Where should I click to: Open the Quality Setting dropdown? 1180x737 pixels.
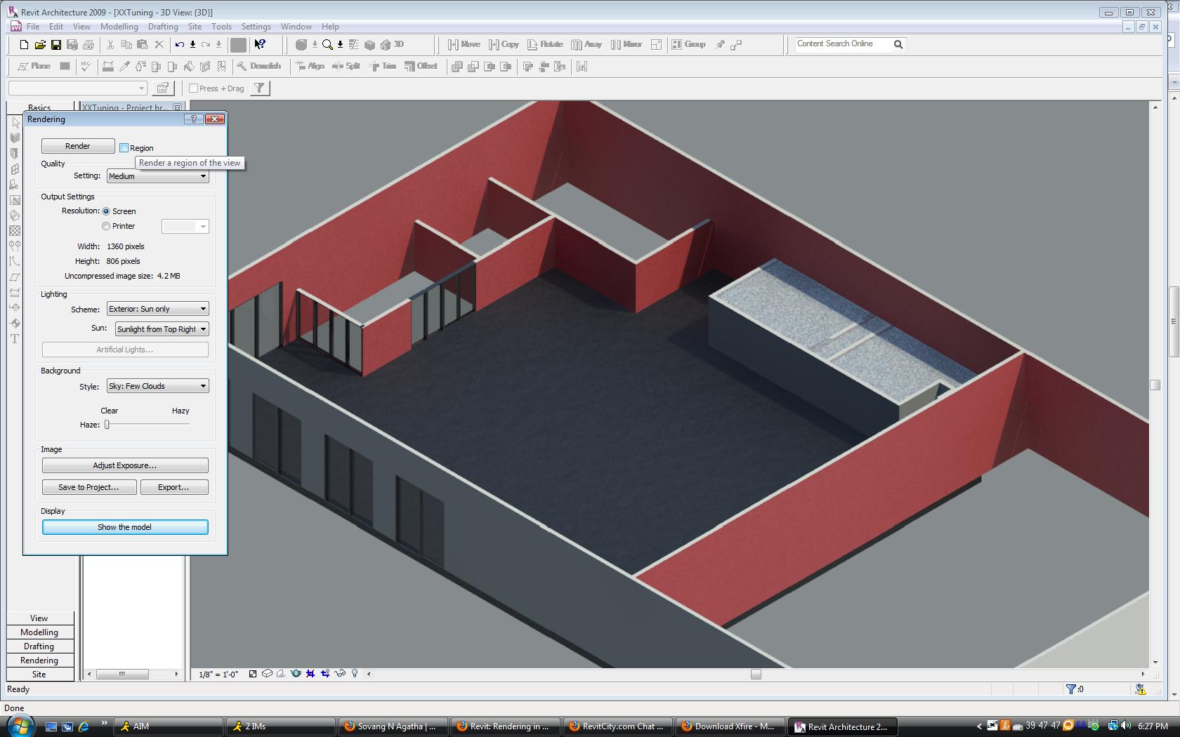coord(157,176)
